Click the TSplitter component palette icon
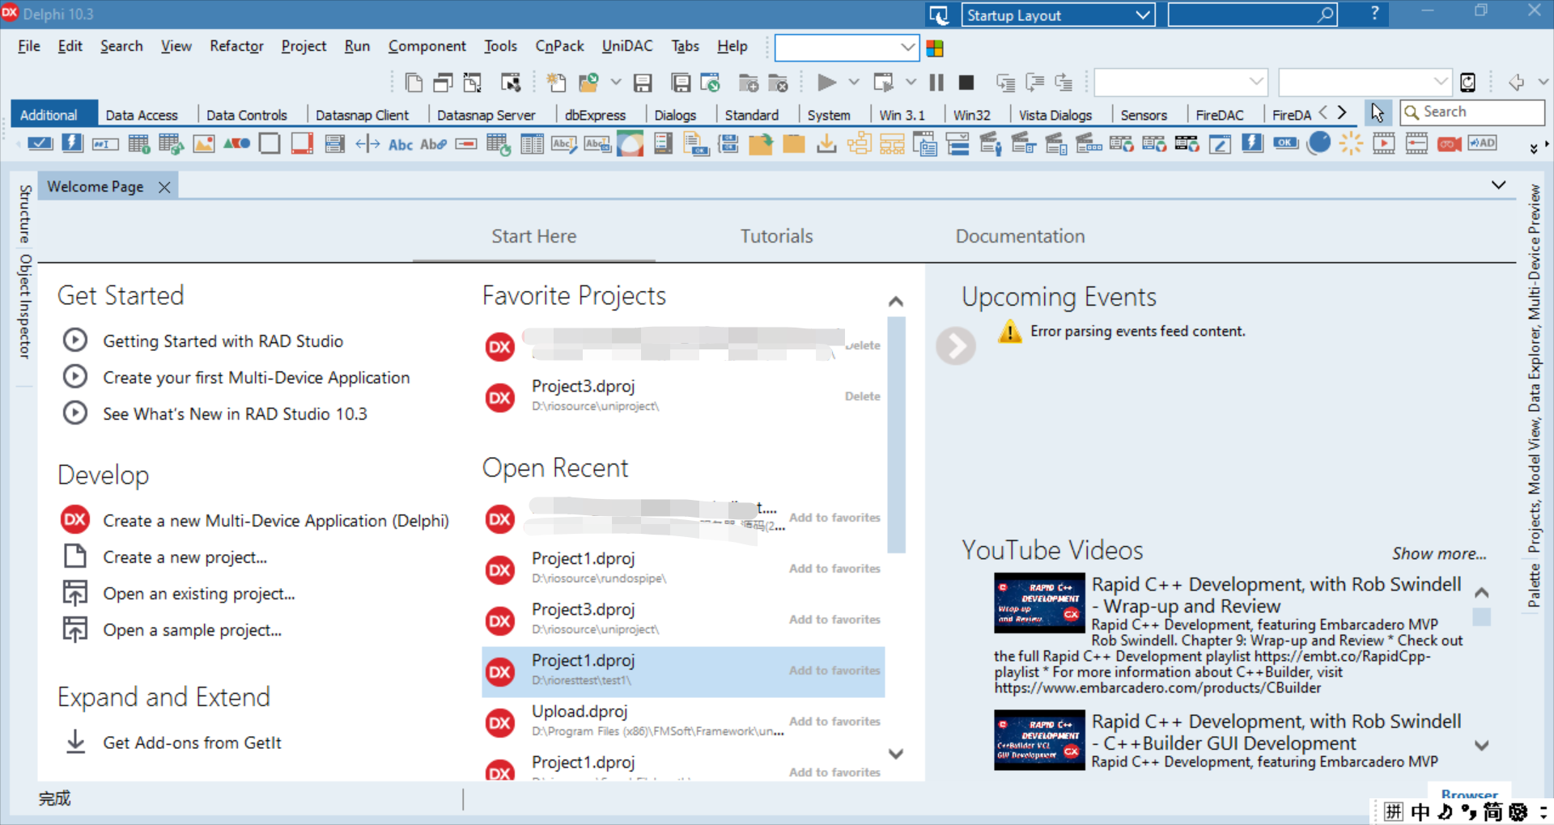Screen dimensions: 1554x825 [367, 144]
